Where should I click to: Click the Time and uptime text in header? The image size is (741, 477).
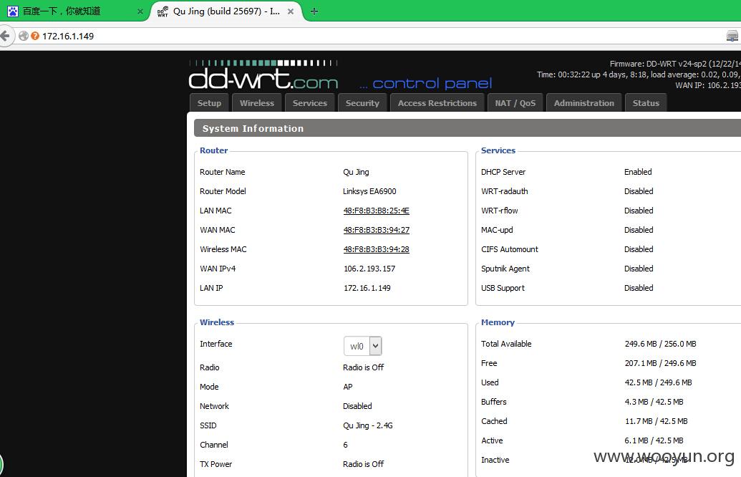pyautogui.click(x=639, y=74)
